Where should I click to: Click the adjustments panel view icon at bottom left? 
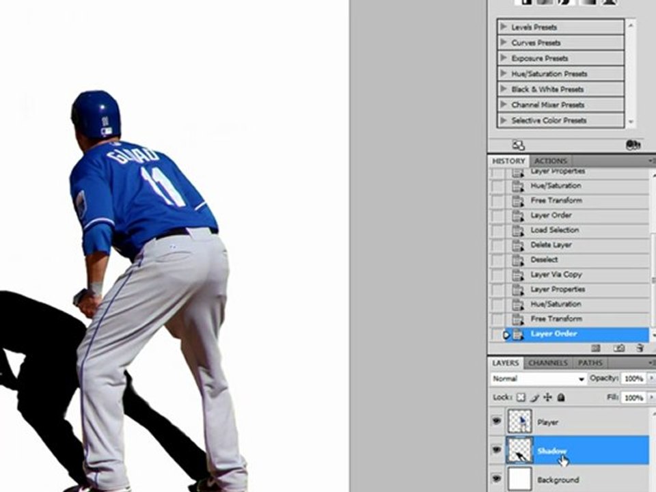coord(519,145)
